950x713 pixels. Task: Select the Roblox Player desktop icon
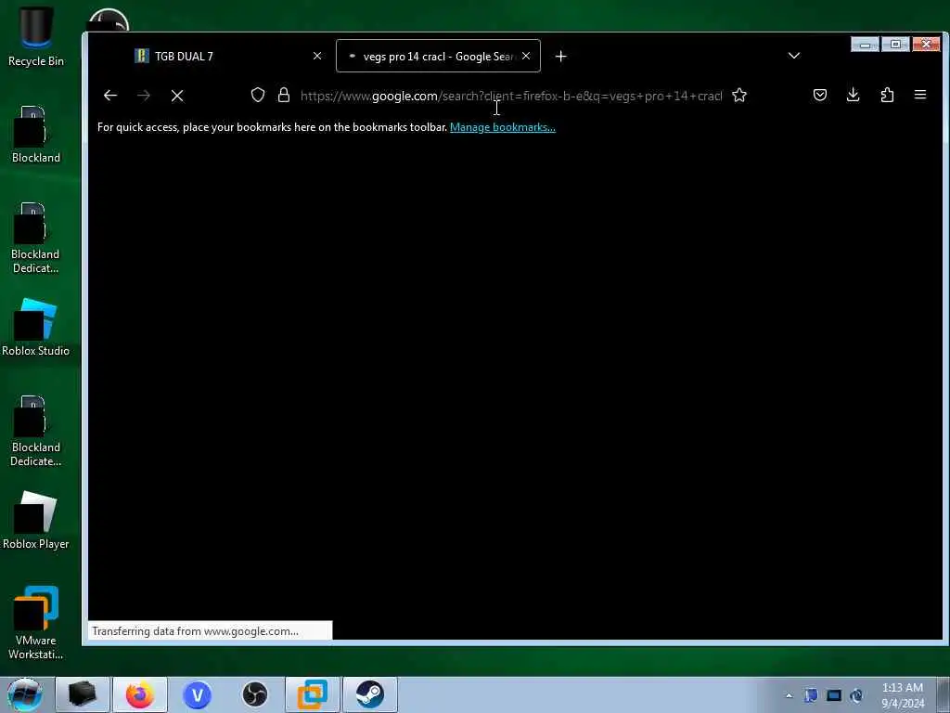click(36, 520)
